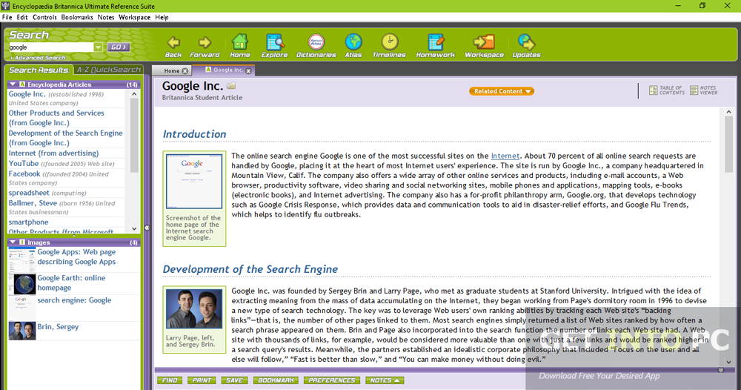Open the search field dropdown arrow

tap(98, 47)
